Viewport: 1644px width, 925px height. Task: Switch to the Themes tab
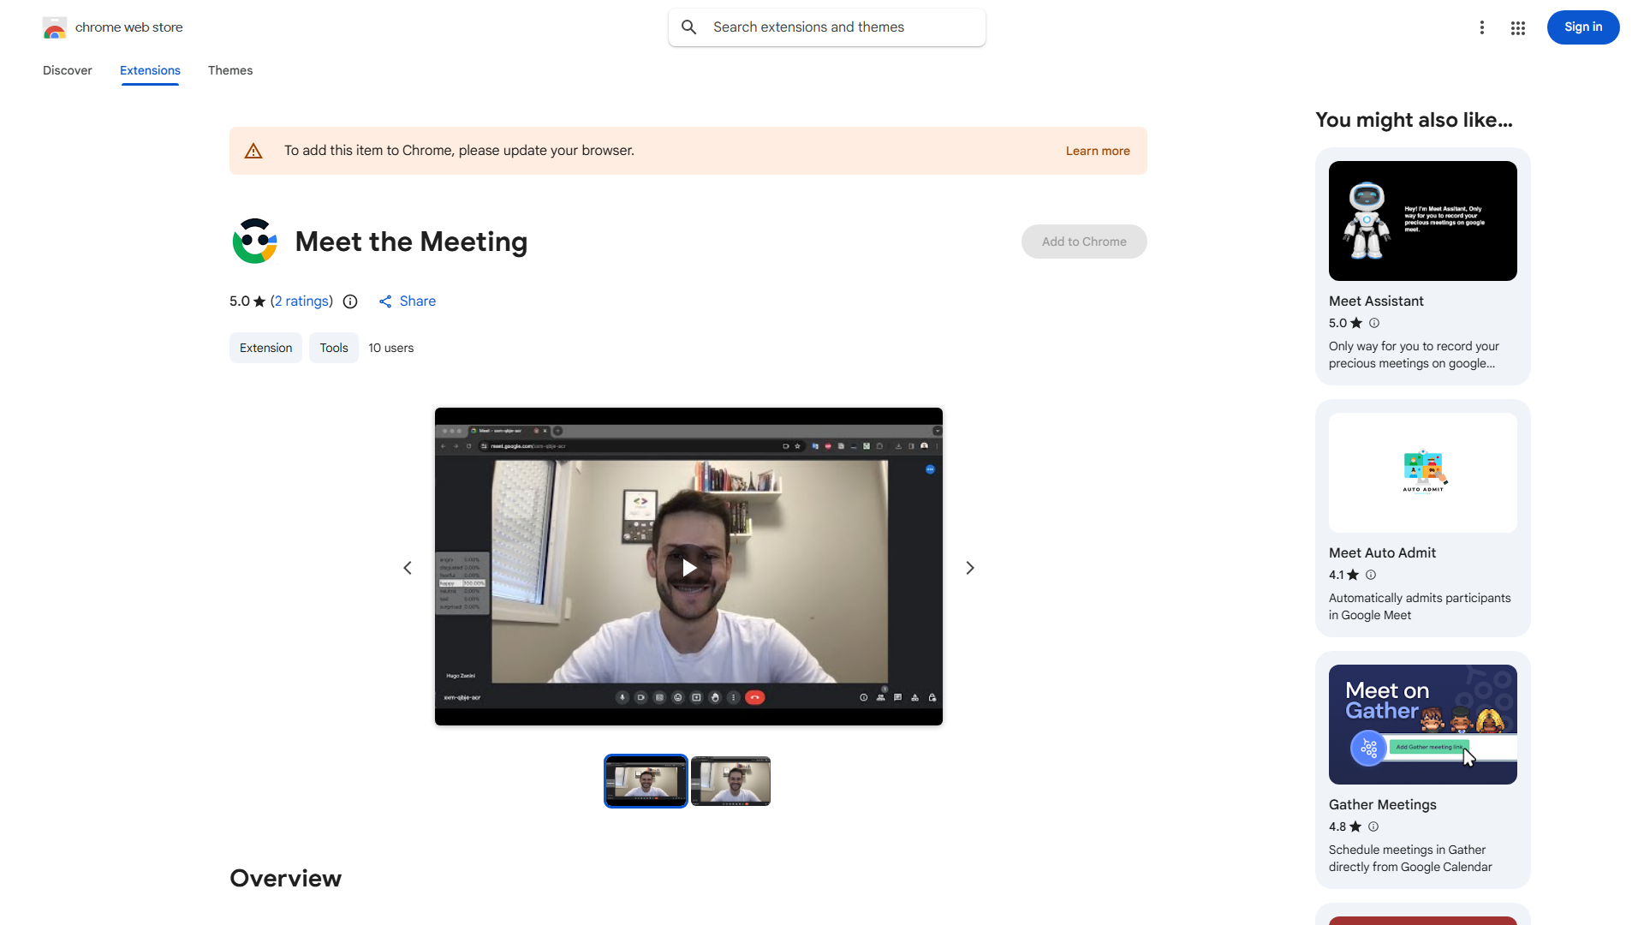(230, 70)
